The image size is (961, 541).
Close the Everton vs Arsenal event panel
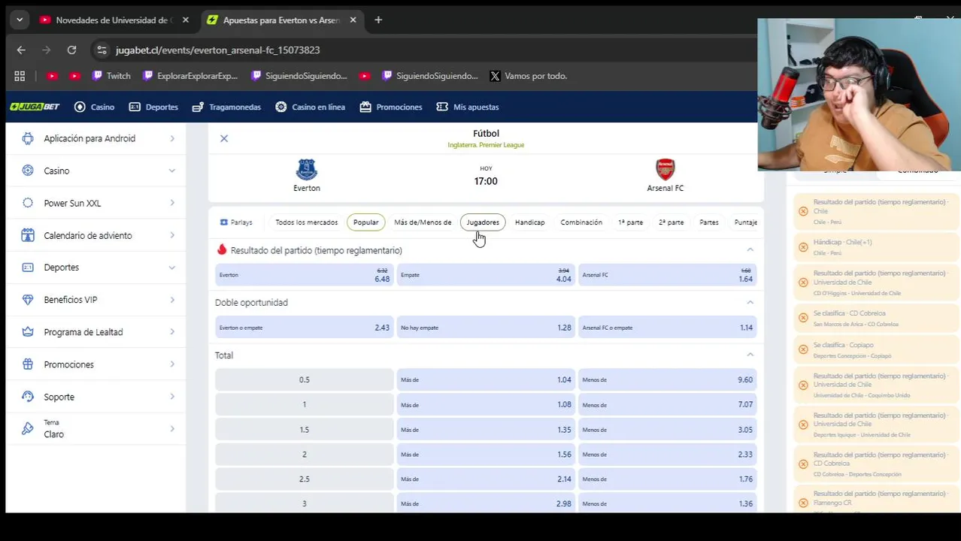pyautogui.click(x=223, y=138)
